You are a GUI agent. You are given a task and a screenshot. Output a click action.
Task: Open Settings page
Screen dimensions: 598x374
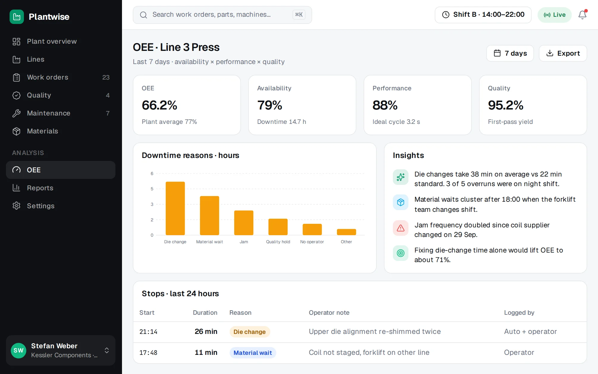pos(61,206)
